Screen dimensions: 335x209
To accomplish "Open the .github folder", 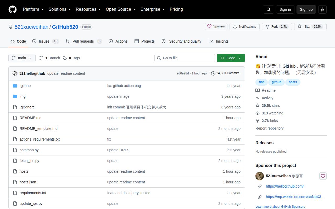I will coord(25,86).
